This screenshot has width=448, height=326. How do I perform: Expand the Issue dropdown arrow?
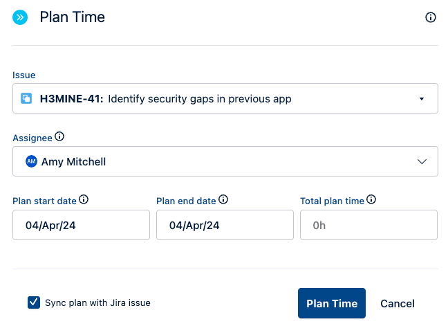point(422,99)
